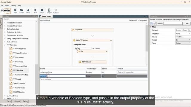
Task: Select the FTPEnumerateFiles activity icon
Action: [11, 66]
